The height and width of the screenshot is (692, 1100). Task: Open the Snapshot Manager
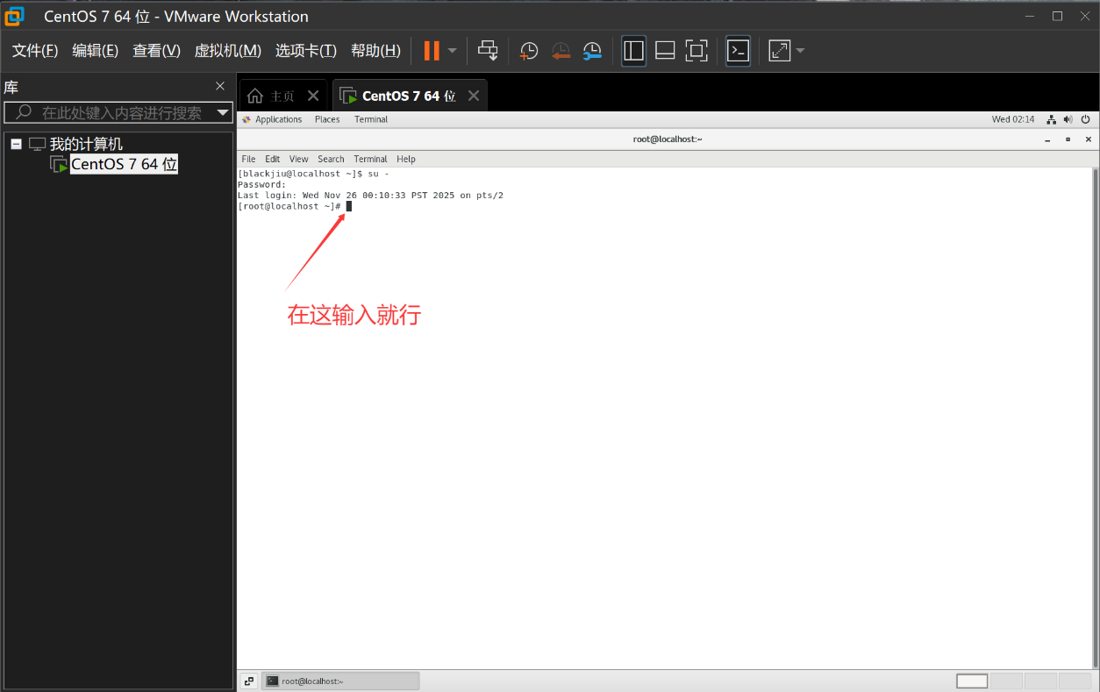[x=592, y=50]
